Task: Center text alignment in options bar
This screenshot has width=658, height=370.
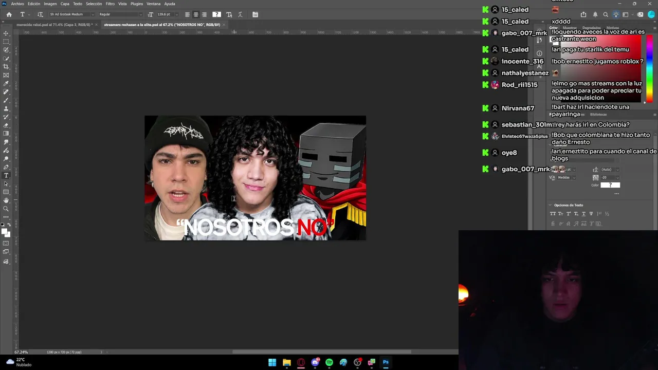Action: click(x=196, y=14)
